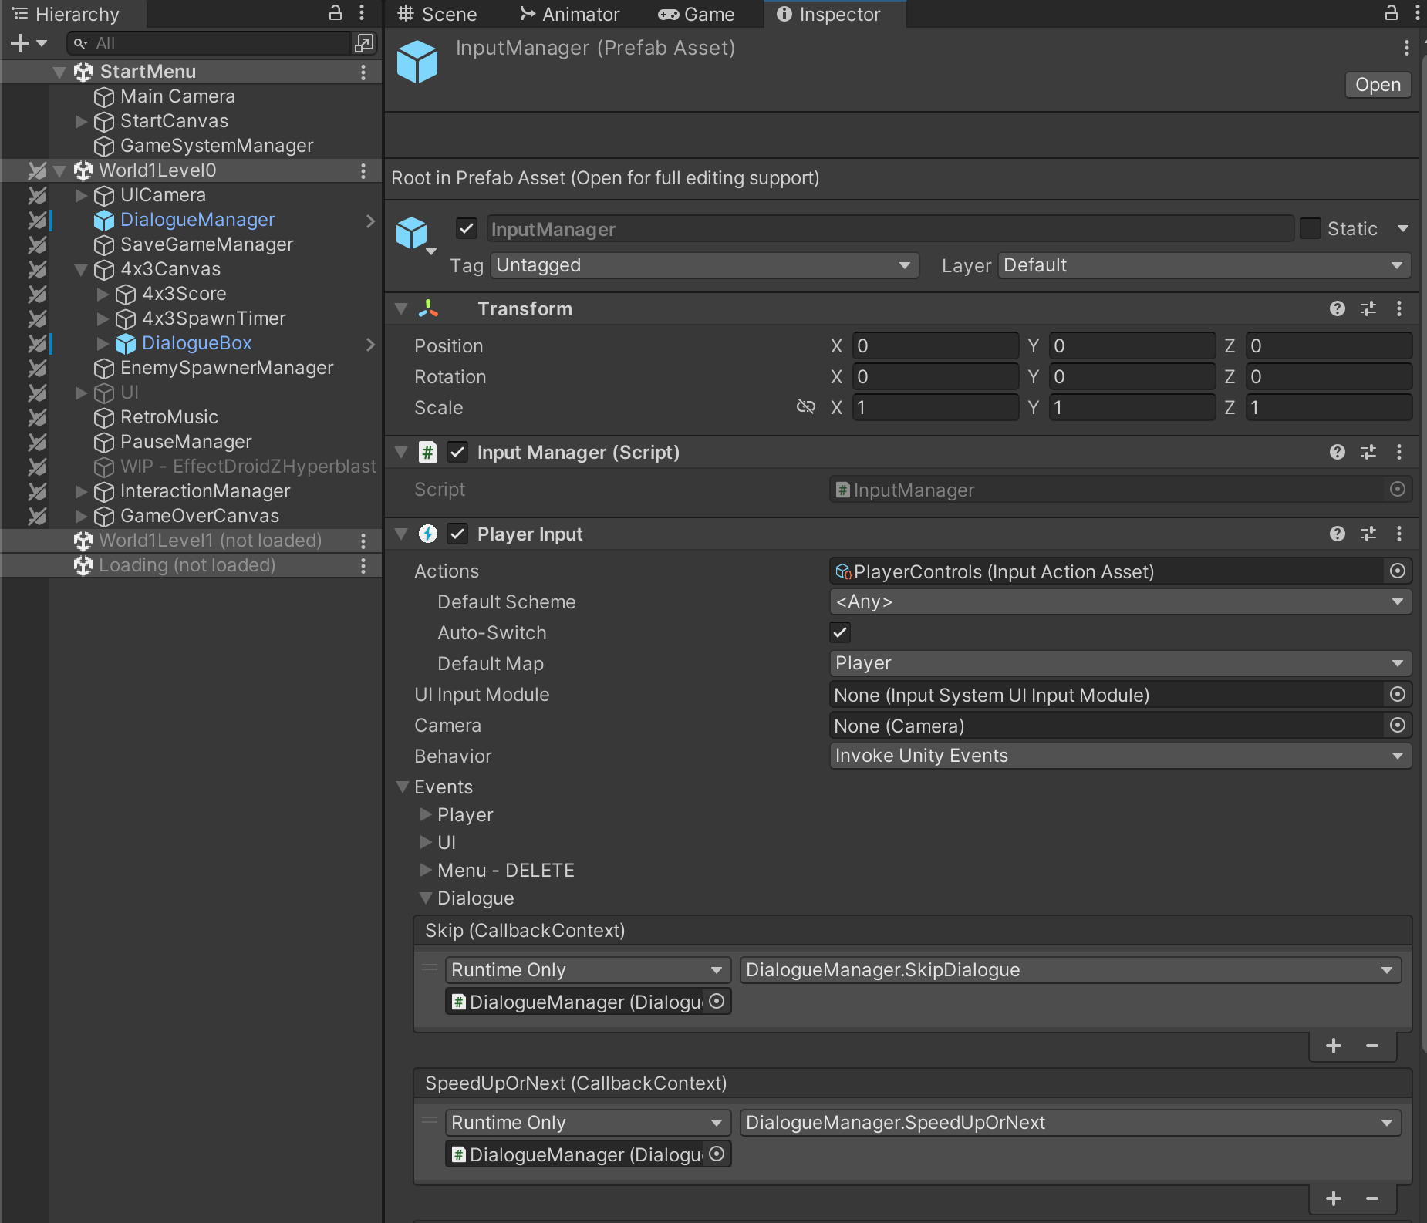1427x1223 pixels.
Task: Disable the Auto-Switch checkbox
Action: click(x=840, y=632)
